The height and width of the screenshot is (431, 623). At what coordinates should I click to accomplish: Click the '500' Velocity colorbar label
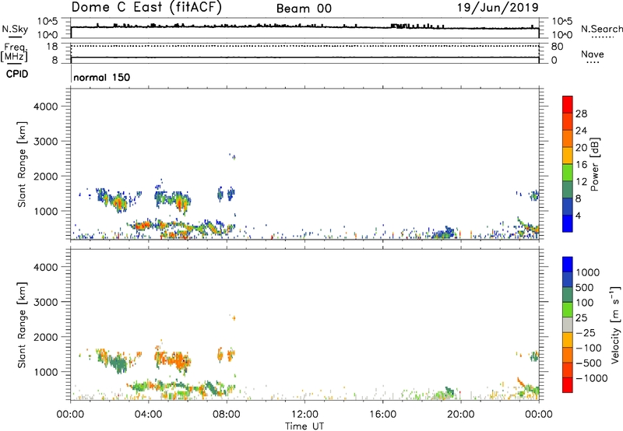coord(584,288)
